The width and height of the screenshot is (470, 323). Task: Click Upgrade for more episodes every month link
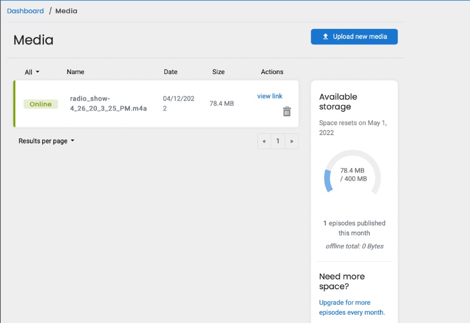point(352,307)
